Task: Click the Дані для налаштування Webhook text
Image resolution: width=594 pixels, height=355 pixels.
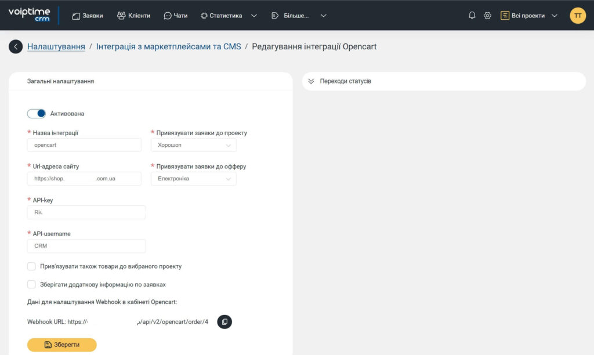Action: click(102, 302)
